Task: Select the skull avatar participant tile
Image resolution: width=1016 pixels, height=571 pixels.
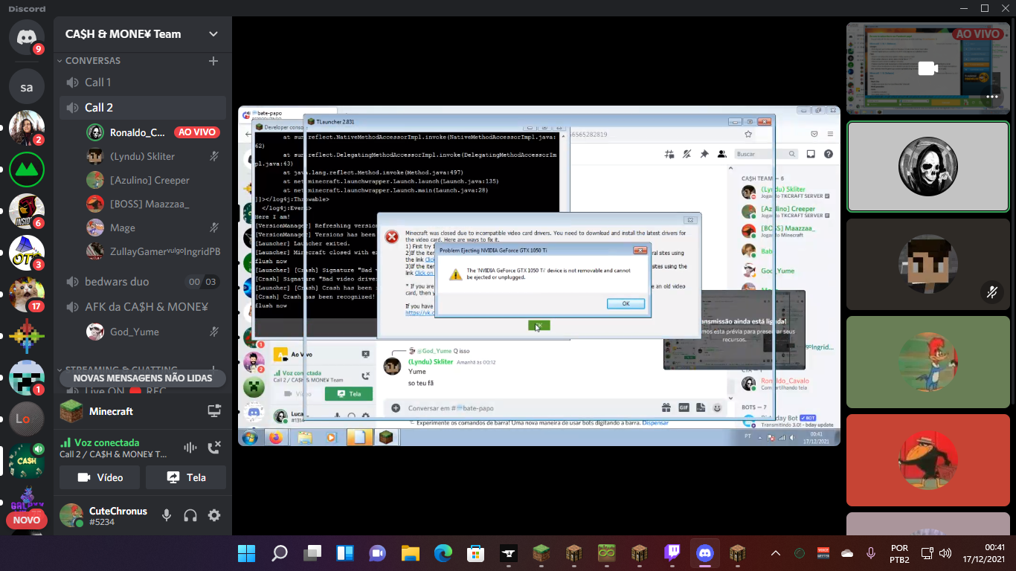Action: 927,167
